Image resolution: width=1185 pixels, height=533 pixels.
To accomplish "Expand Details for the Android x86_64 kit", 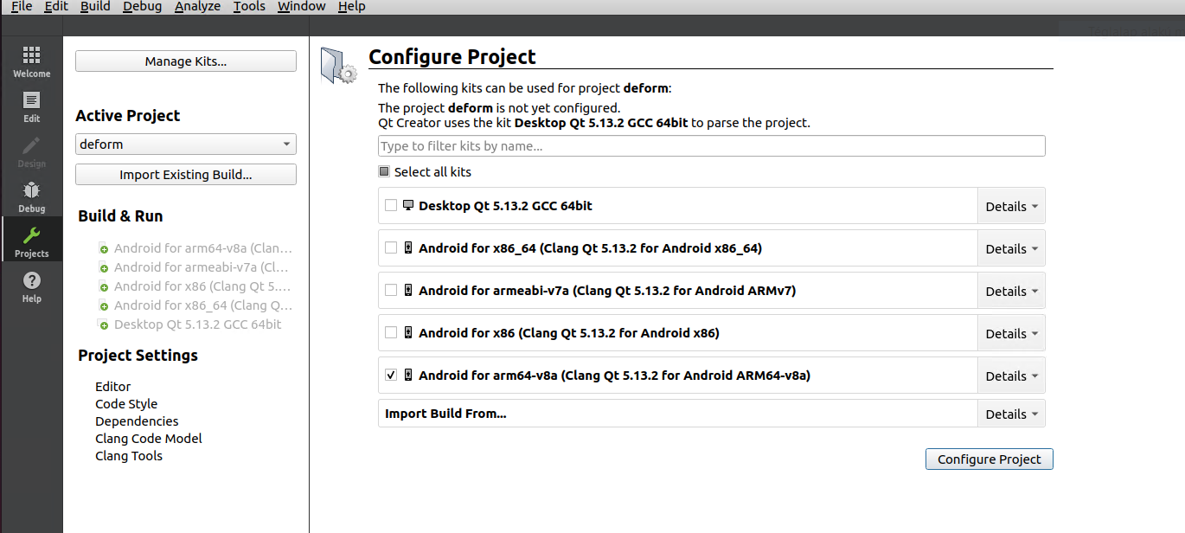I will click(x=1010, y=248).
